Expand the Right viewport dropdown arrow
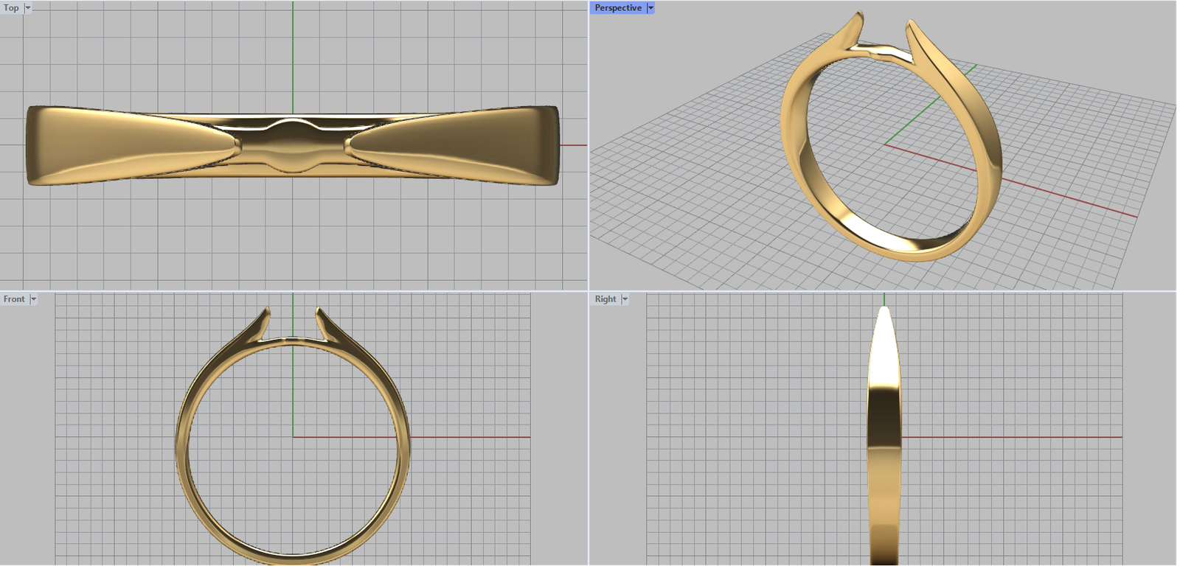Image resolution: width=1180 pixels, height=569 pixels. [x=625, y=299]
